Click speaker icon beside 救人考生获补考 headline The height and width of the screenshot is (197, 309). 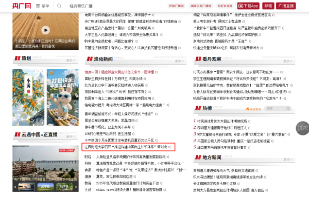(244, 22)
